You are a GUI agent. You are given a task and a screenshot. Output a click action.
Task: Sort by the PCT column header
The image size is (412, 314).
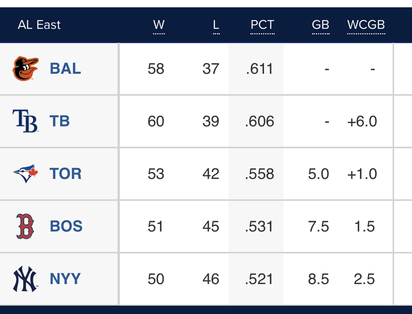(x=262, y=25)
